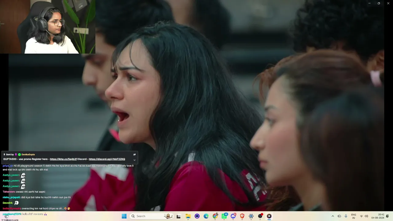393x221 pixels.
Task: Open the purple circle app on taskbar
Action: tap(197, 216)
